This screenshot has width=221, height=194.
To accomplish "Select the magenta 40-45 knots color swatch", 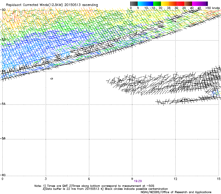I will [196, 4].
